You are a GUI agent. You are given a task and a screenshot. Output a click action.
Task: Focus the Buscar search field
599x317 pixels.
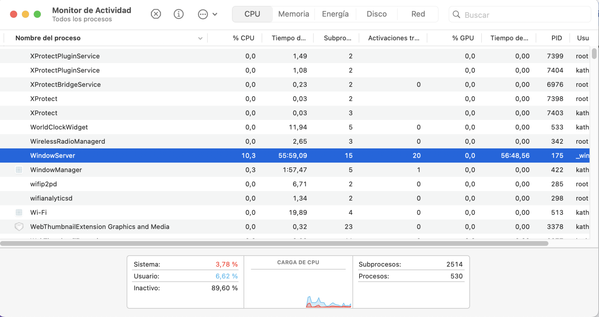(520, 14)
